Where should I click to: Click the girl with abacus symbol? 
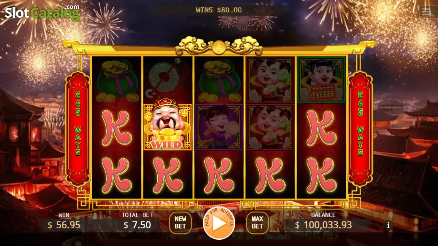point(321,80)
